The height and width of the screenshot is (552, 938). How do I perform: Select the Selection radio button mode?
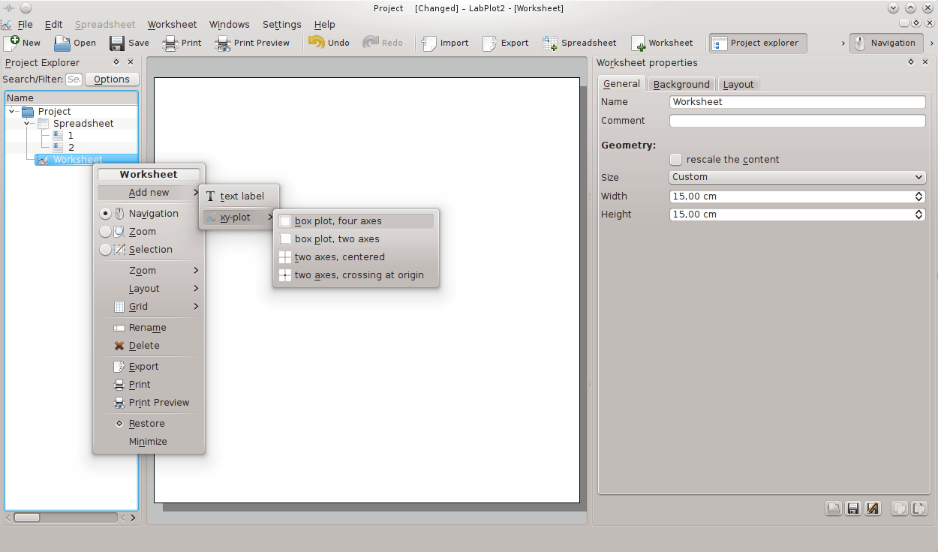(x=106, y=250)
